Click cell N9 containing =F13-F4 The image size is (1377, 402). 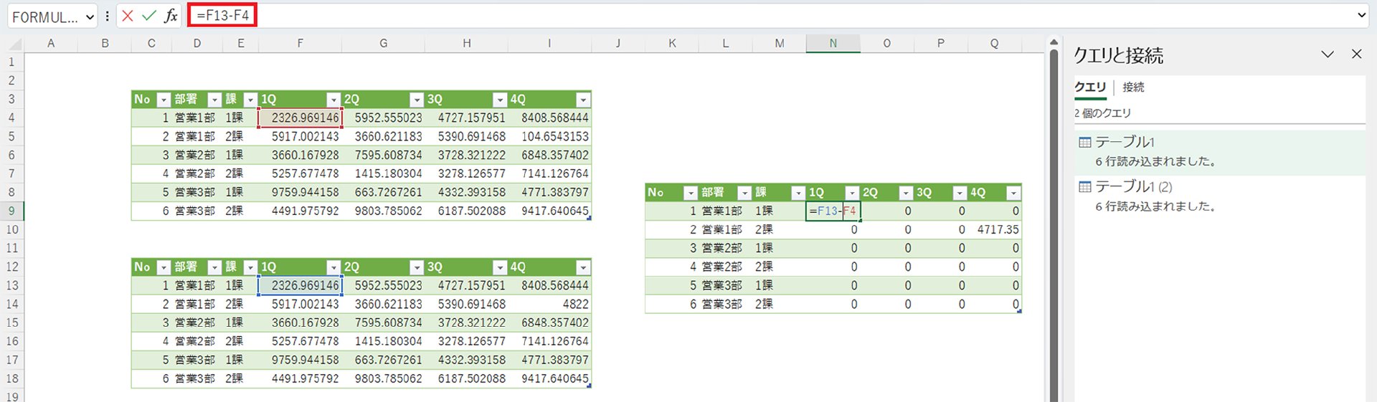coord(833,211)
